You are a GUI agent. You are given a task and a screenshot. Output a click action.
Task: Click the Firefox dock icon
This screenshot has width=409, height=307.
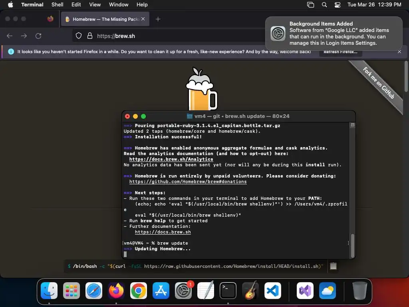pos(116,291)
